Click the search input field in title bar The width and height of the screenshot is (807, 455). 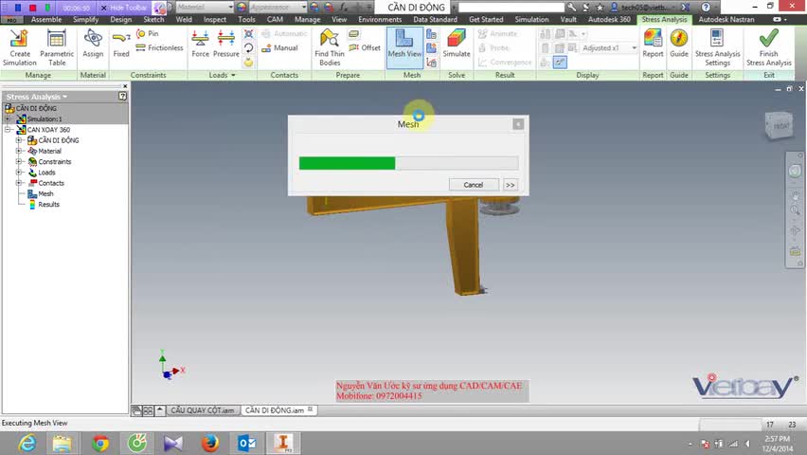511,8
